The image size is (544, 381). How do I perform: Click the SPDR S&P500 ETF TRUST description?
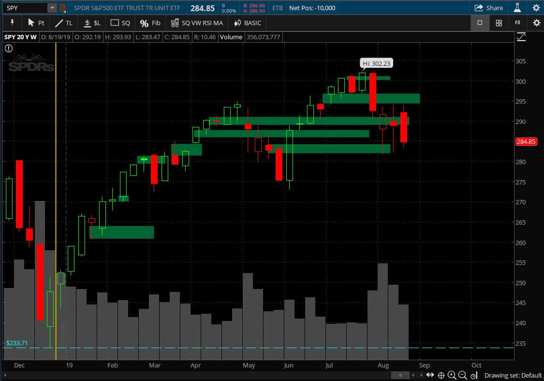click(x=127, y=8)
